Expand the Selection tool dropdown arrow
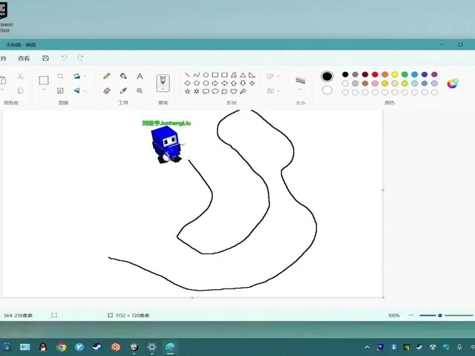Screen dimensions: 475x356 (44, 90)
